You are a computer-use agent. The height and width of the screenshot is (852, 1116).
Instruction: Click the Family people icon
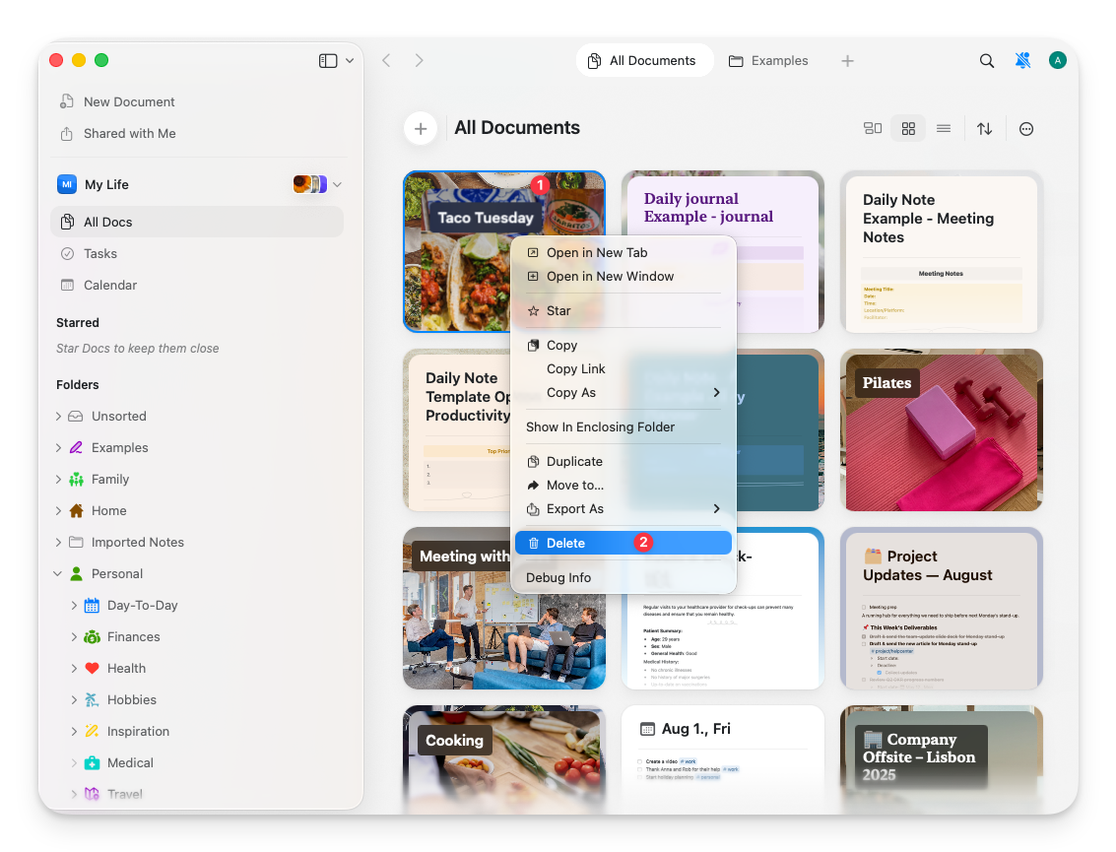pyautogui.click(x=76, y=479)
